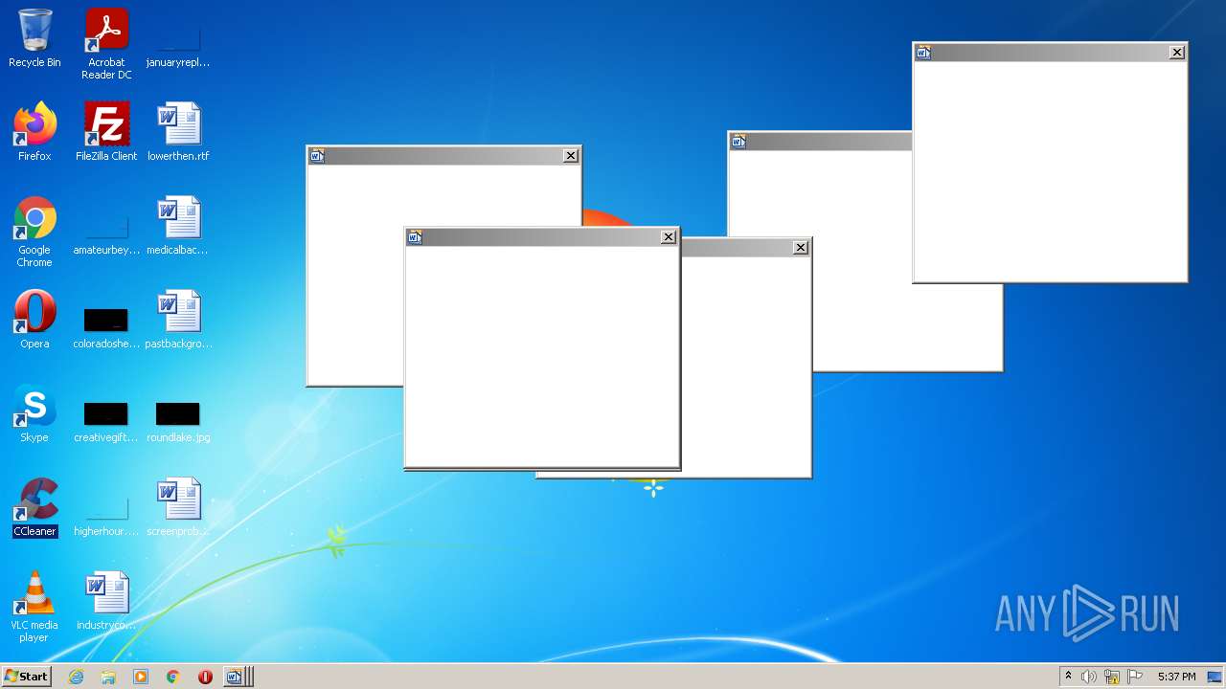The image size is (1226, 689).
Task: Launch Internet Explorer from the taskbar
Action: tap(76, 677)
